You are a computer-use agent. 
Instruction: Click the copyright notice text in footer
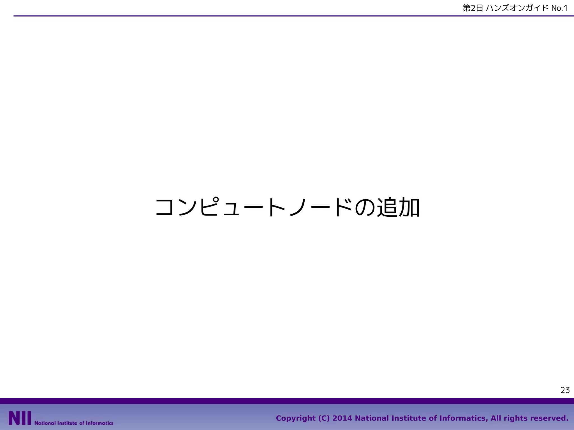tap(422, 418)
